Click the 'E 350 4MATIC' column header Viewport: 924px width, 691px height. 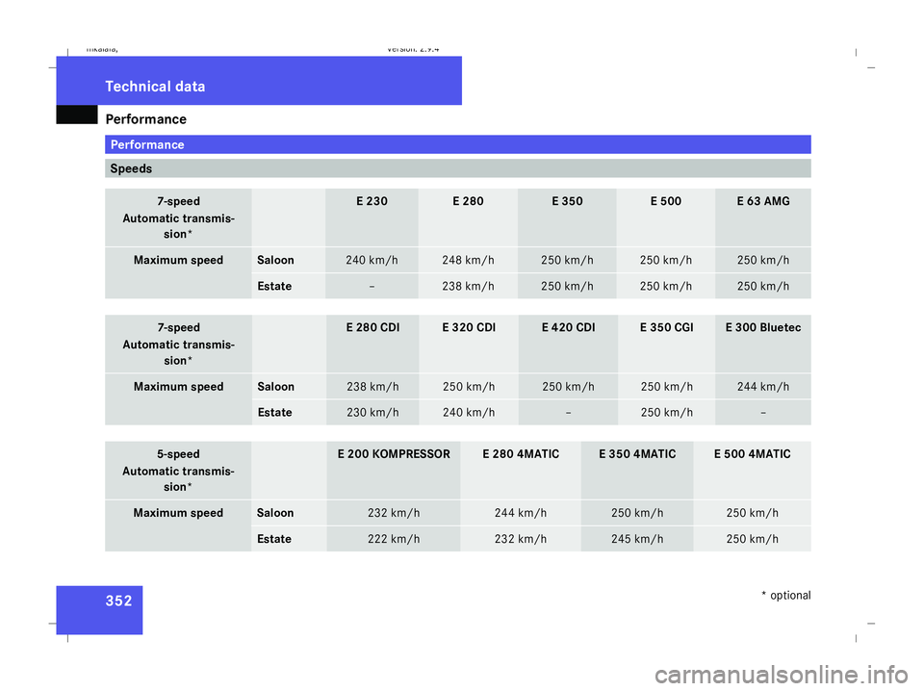[x=637, y=454]
